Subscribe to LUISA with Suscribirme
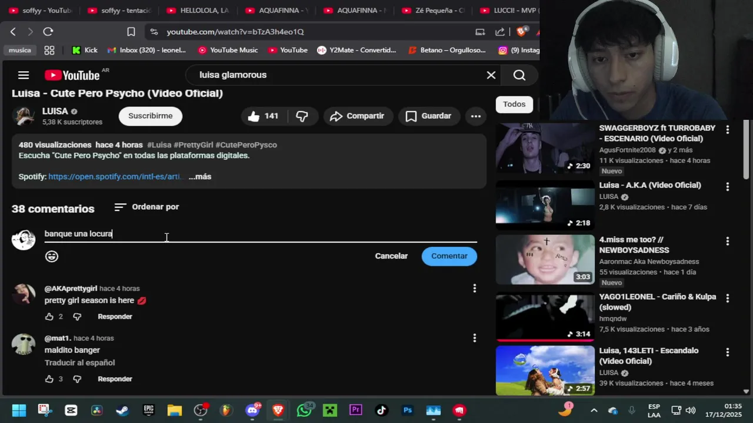The width and height of the screenshot is (753, 423). [x=151, y=116]
